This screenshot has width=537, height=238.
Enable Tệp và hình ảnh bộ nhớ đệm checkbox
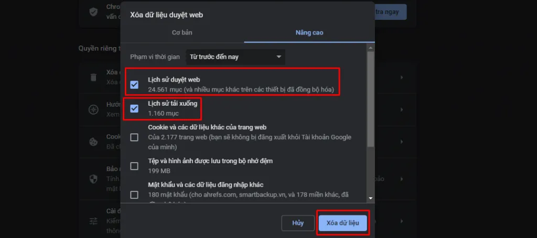pos(134,166)
